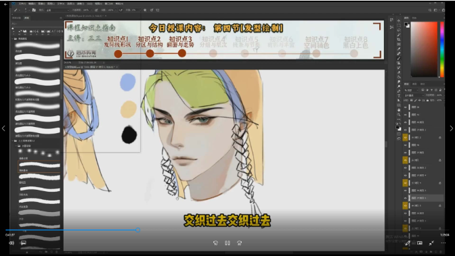Collapse the first brush folder group
The width and height of the screenshot is (455, 256).
pos(13,39)
